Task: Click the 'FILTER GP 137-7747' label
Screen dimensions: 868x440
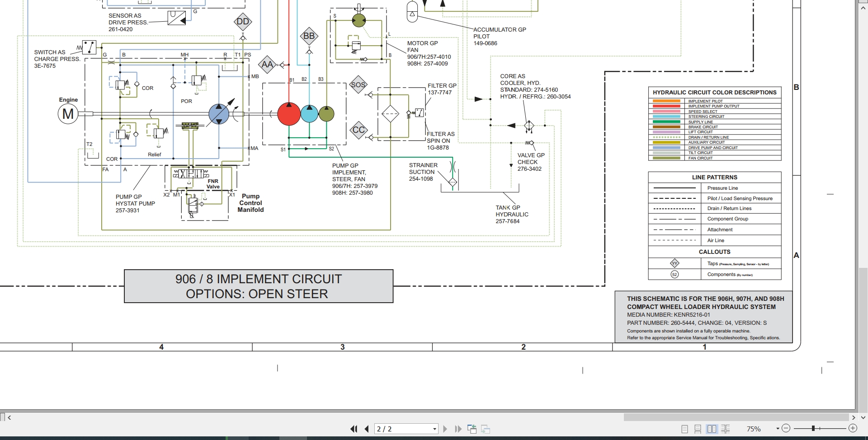Action: click(442, 89)
